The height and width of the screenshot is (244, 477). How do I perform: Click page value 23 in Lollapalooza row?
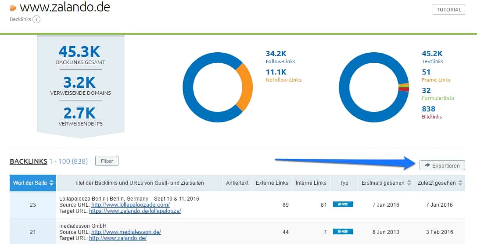(33, 205)
